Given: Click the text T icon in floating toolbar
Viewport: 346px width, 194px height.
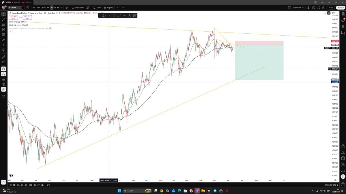Looking at the screenshot, I should [x=114, y=15].
